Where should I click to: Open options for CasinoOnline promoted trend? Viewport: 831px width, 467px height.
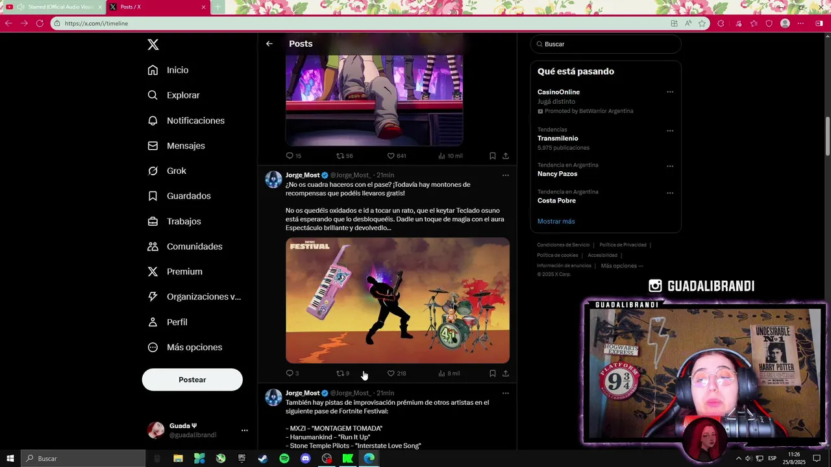(x=670, y=92)
